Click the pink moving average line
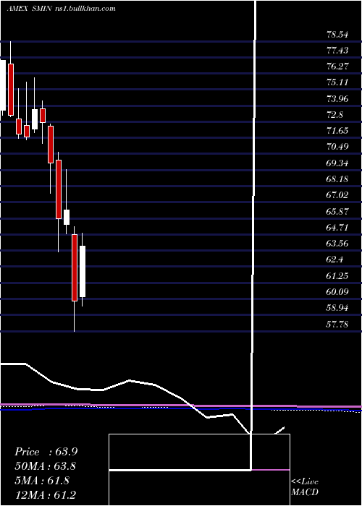Viewport: 362px width, 506px height. (x=181, y=406)
